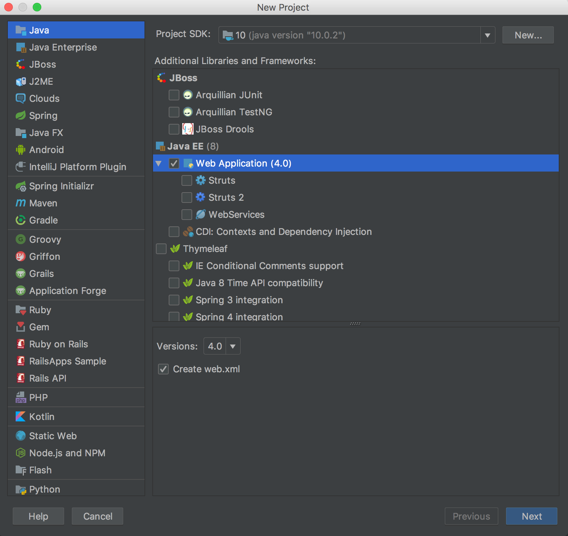Select the Ruby on Rails icon
The height and width of the screenshot is (536, 568).
point(21,344)
